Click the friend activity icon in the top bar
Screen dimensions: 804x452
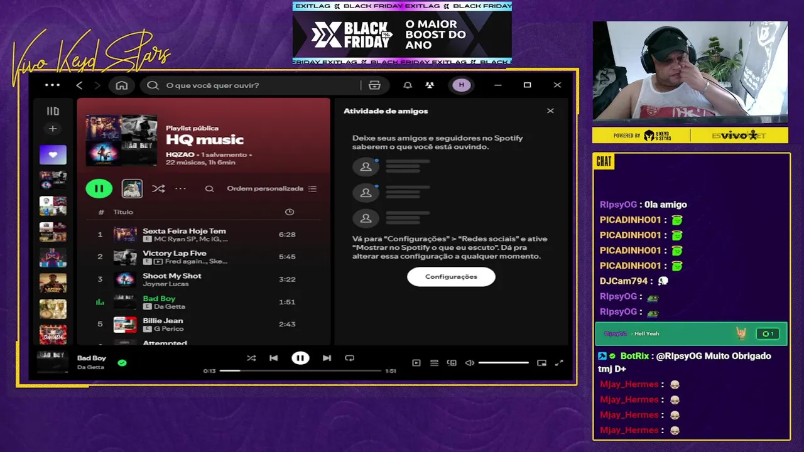tap(430, 85)
